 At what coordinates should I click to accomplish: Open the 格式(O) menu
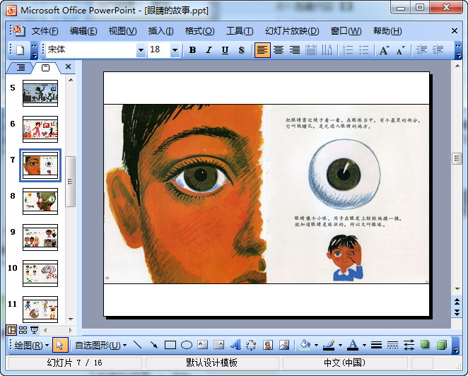click(199, 31)
